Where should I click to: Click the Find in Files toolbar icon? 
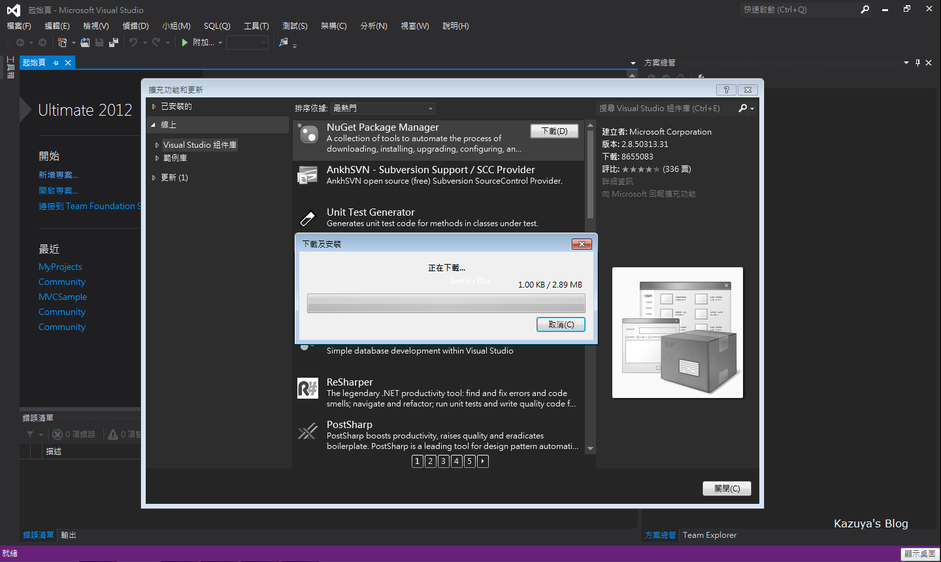point(284,42)
